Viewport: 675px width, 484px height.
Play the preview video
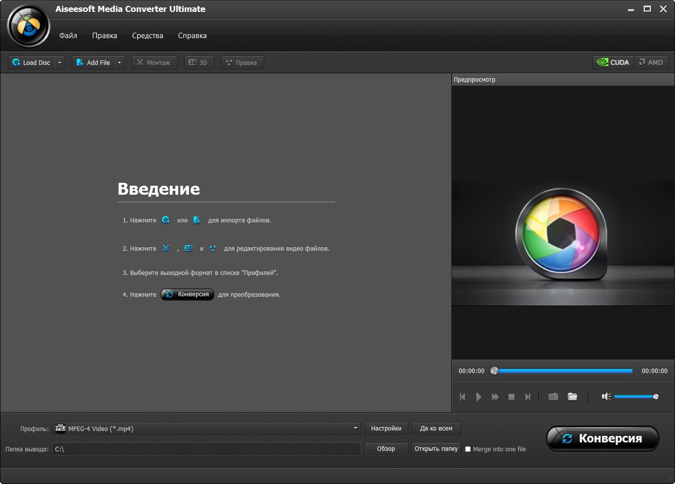[x=479, y=397]
